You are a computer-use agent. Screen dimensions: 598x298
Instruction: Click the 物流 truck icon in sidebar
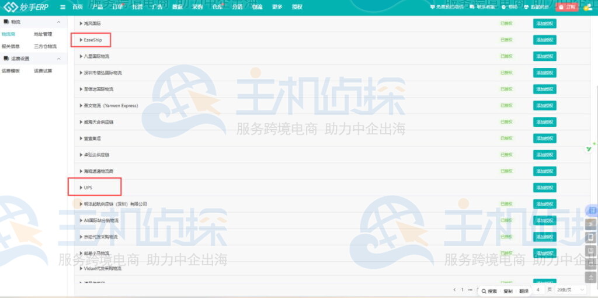click(6, 22)
